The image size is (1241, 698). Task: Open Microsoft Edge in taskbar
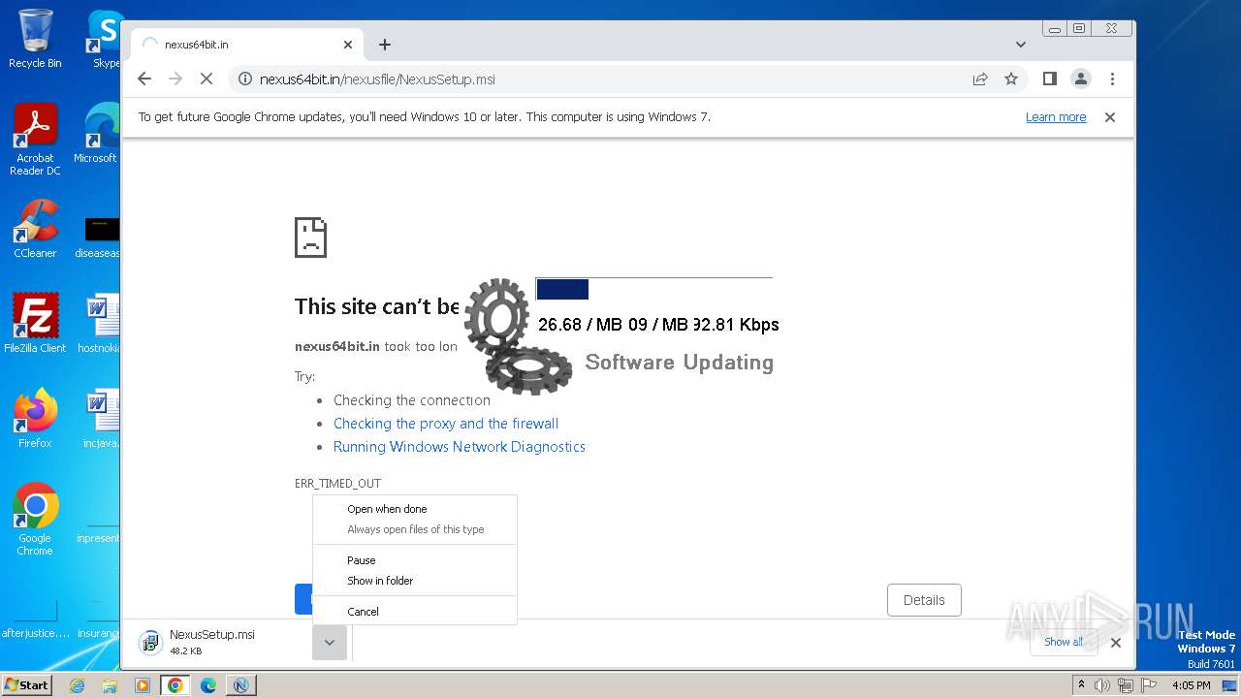coord(208,685)
